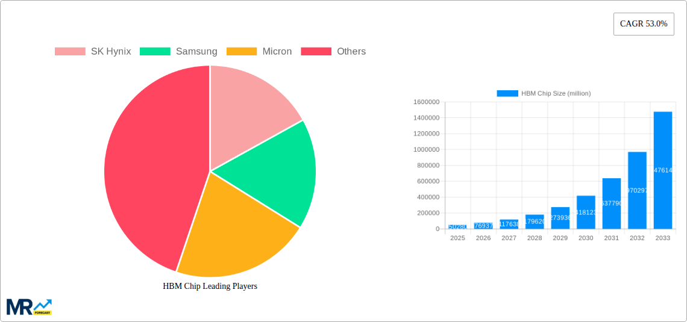Click the 2025 x-axis label
The image size is (687, 322).
click(457, 238)
